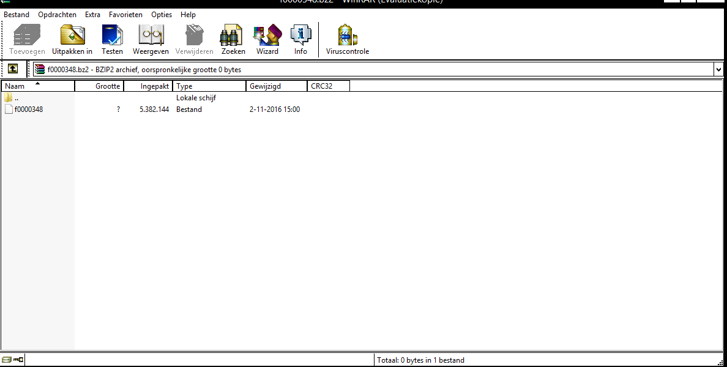Sort by the Naam column header
This screenshot has width=727, height=367.
point(37,86)
